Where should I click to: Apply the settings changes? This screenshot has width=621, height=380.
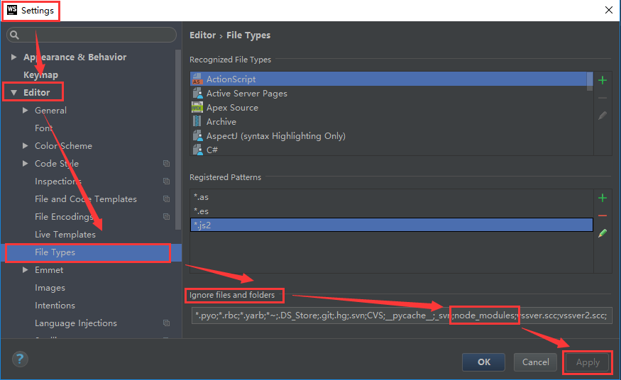tap(588, 362)
